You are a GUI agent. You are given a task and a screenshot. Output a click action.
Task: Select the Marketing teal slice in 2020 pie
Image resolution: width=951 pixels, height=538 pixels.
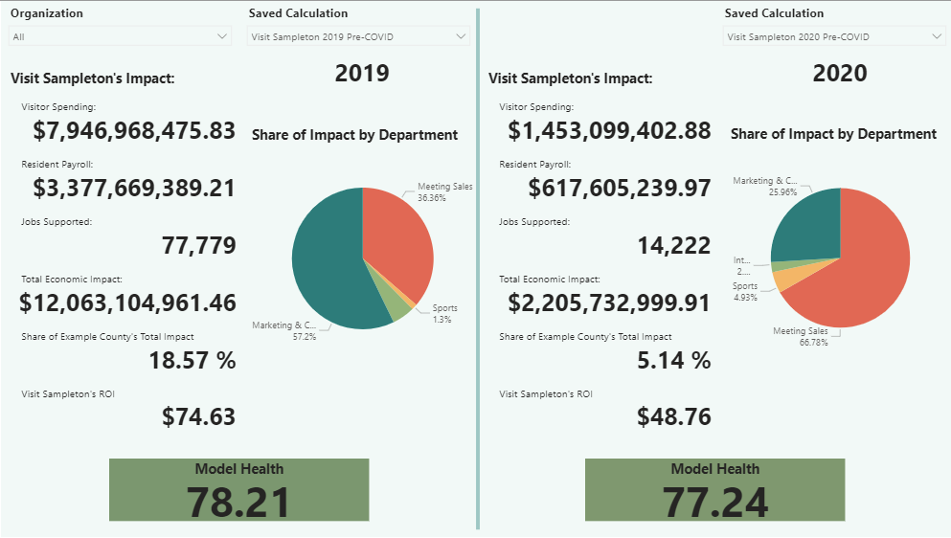(x=809, y=228)
